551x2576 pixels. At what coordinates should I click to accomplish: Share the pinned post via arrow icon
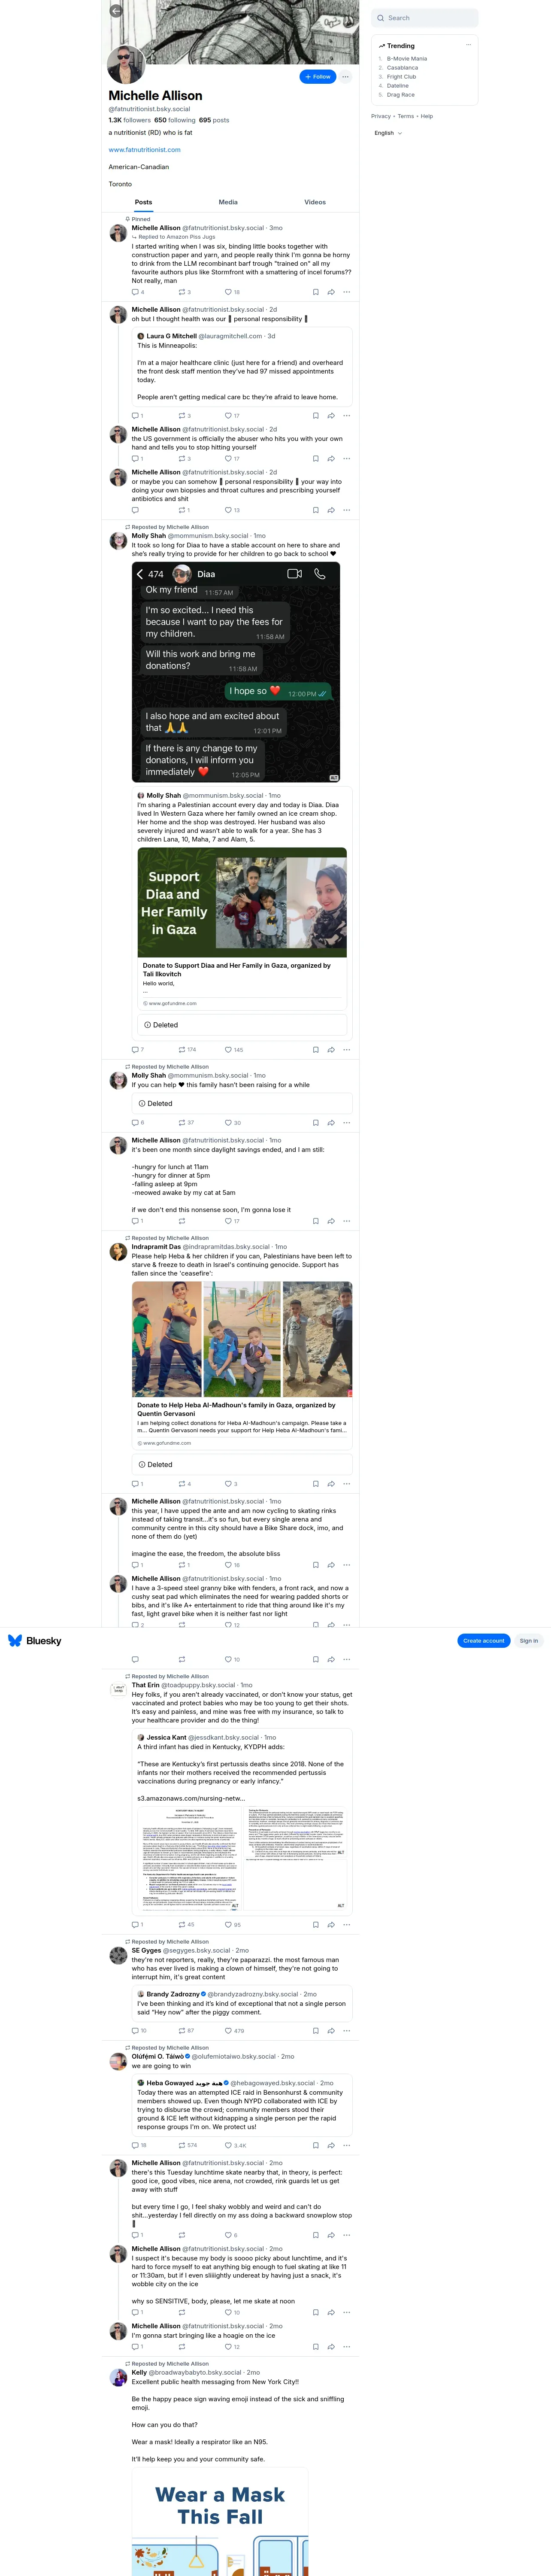(331, 292)
